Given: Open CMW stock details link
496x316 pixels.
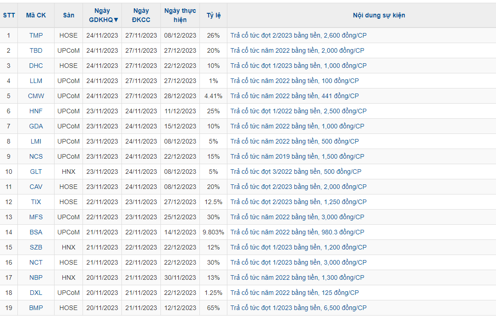Looking at the screenshot, I should (x=36, y=96).
